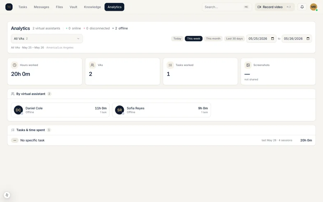The height and width of the screenshot is (202, 323).
Task: Select the Analytics tab
Action: point(114,7)
